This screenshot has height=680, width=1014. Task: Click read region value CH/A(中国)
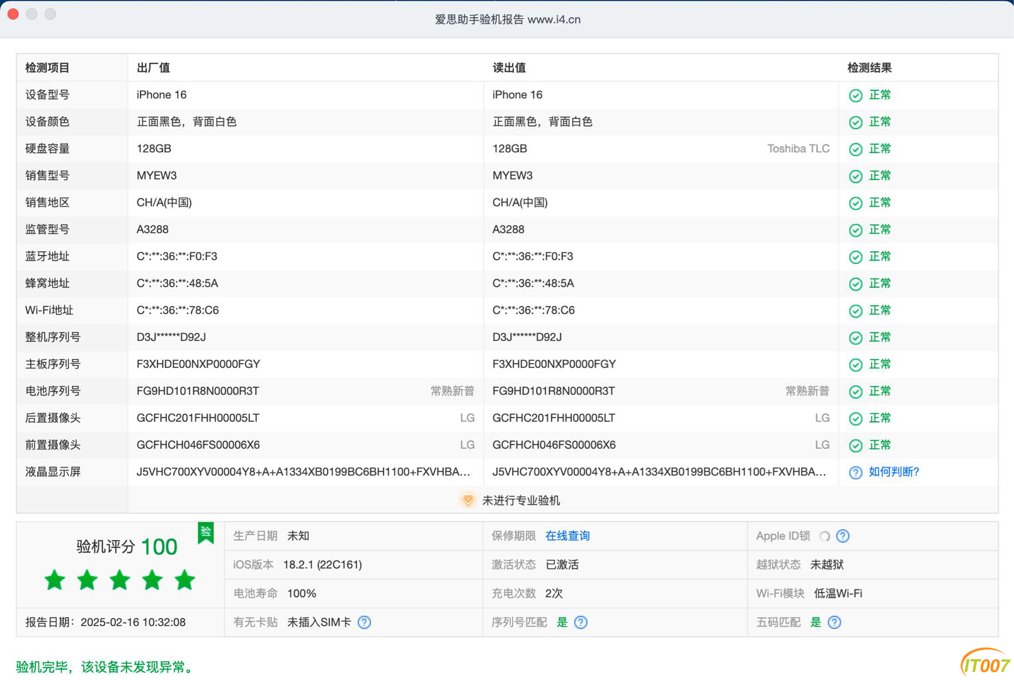[520, 202]
